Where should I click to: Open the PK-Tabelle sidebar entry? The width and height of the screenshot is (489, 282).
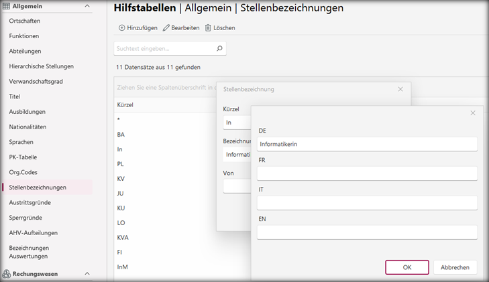coord(23,157)
